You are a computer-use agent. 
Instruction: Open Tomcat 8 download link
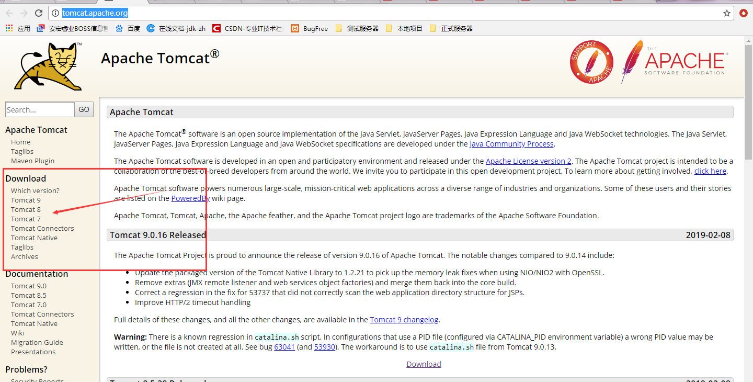pyautogui.click(x=26, y=209)
